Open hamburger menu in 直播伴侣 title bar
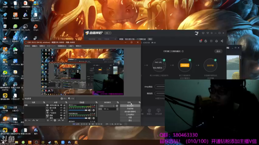This screenshot has height=145, width=259. tap(212, 33)
